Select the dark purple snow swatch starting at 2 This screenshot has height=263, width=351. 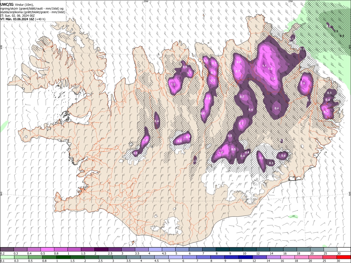[101, 250]
